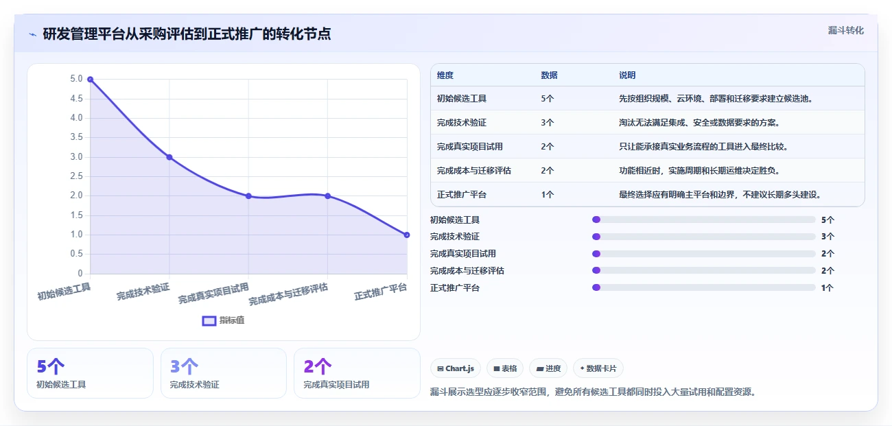Click the 说明 column header

coord(627,75)
